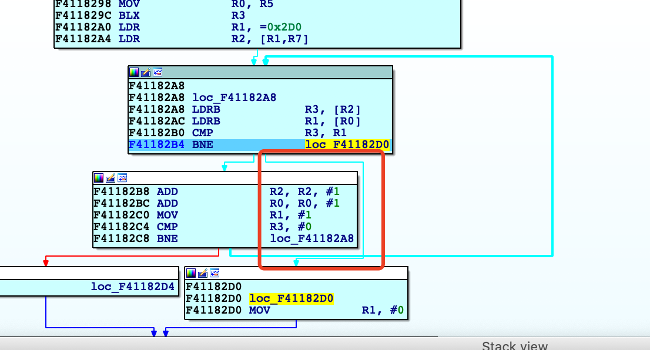Switch to the Stack view tab
The width and height of the screenshot is (650, 350).
514,345
